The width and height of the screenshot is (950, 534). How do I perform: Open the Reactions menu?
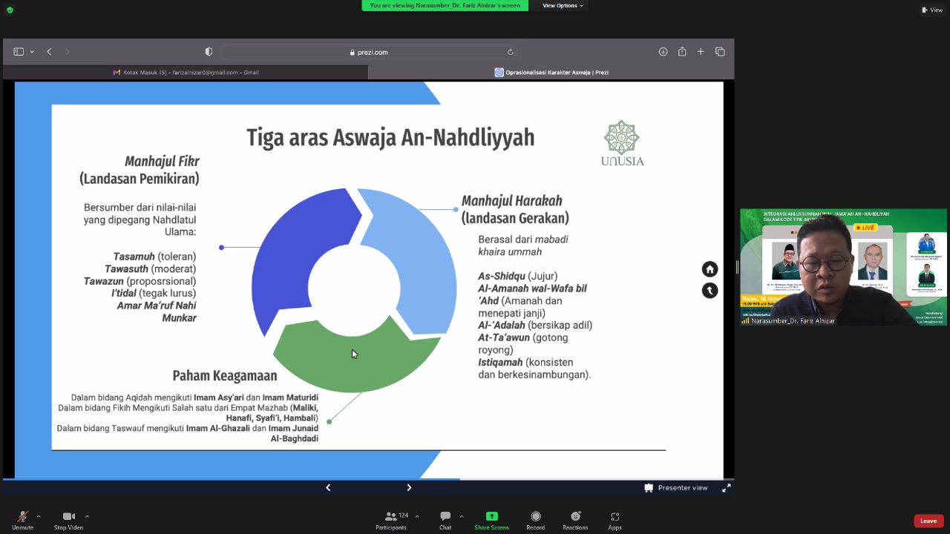[575, 520]
